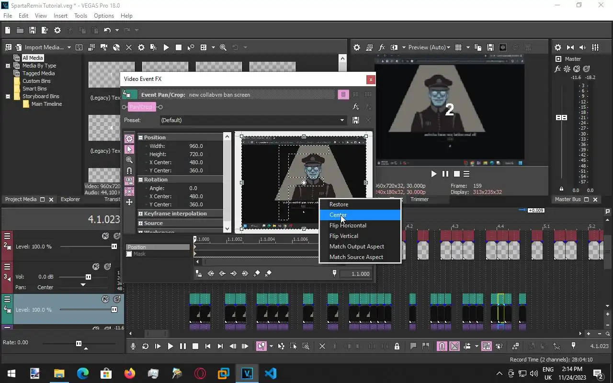Select the Zoom edit tool in Pan/Crop
The image size is (613, 383).
coord(129,160)
